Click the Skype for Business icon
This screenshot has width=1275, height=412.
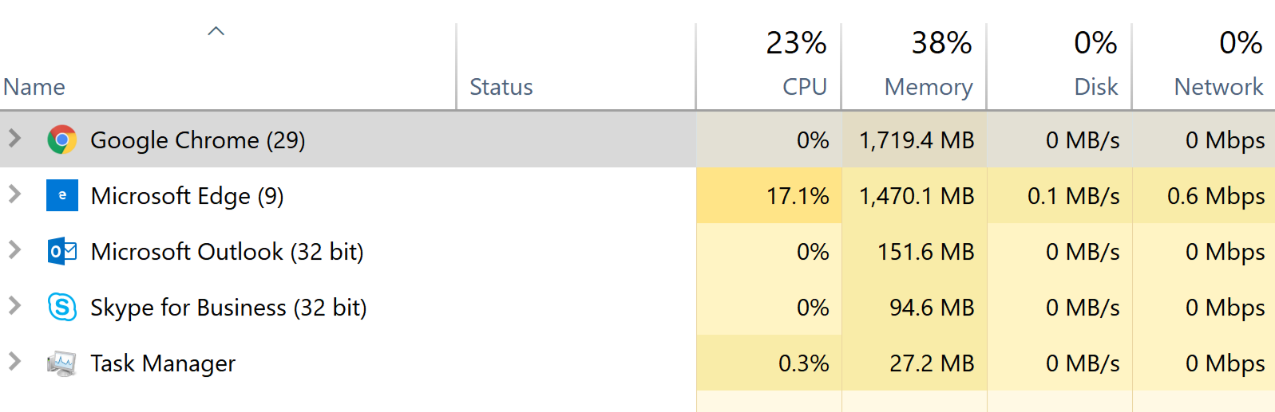point(61,307)
